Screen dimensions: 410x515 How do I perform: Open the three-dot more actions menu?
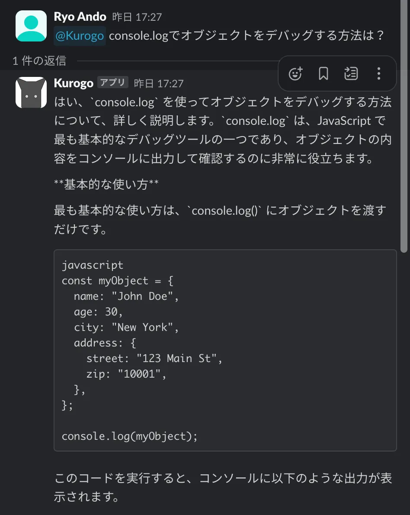tap(378, 74)
